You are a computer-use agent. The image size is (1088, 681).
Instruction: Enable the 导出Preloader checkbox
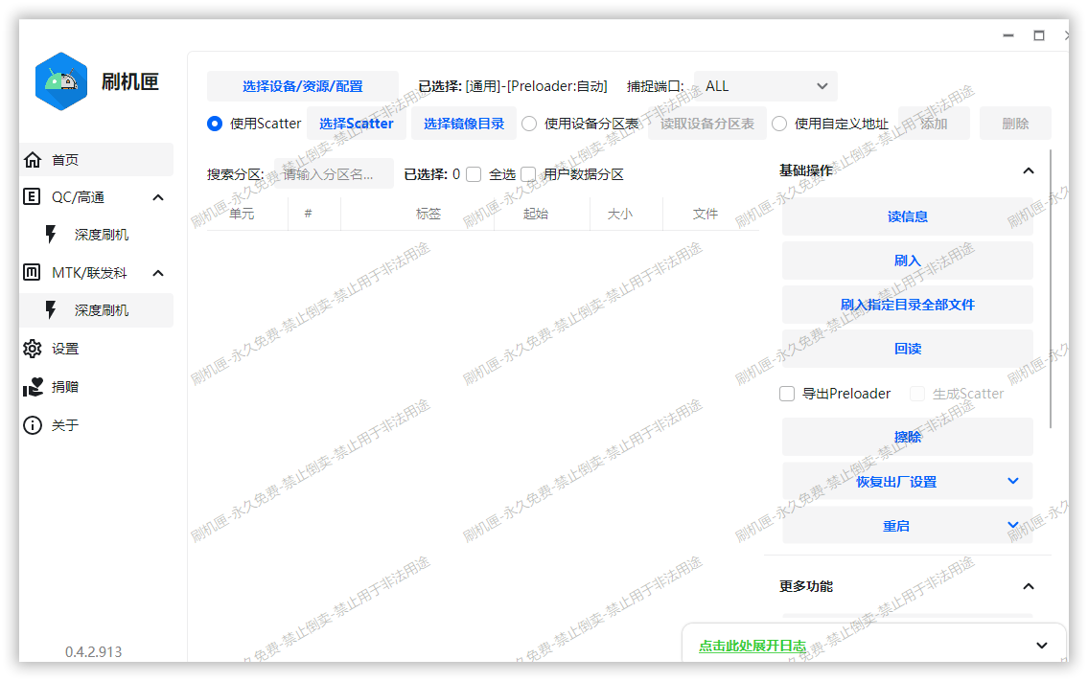point(787,394)
